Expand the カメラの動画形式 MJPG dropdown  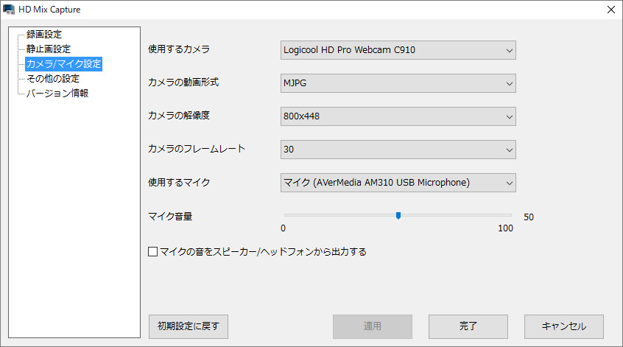398,83
